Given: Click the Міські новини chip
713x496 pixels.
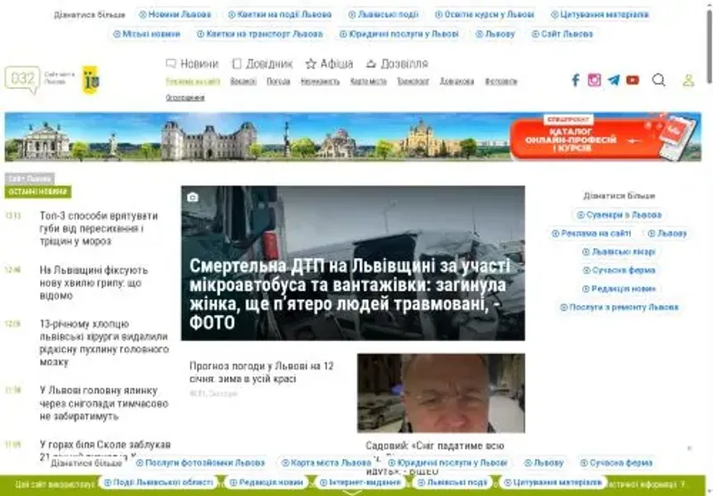Looking at the screenshot, I should point(146,34).
